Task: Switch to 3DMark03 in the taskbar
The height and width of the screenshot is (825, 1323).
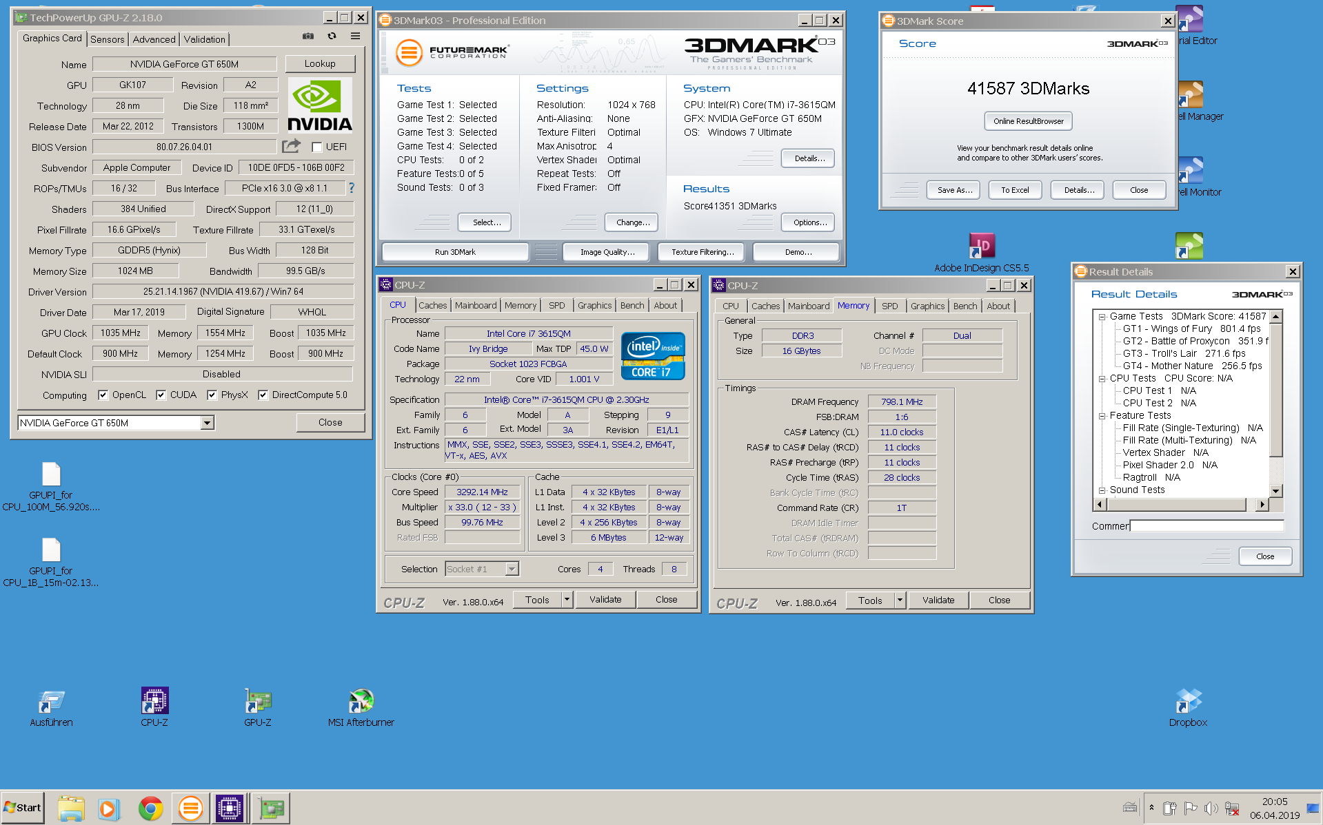Action: [190, 808]
